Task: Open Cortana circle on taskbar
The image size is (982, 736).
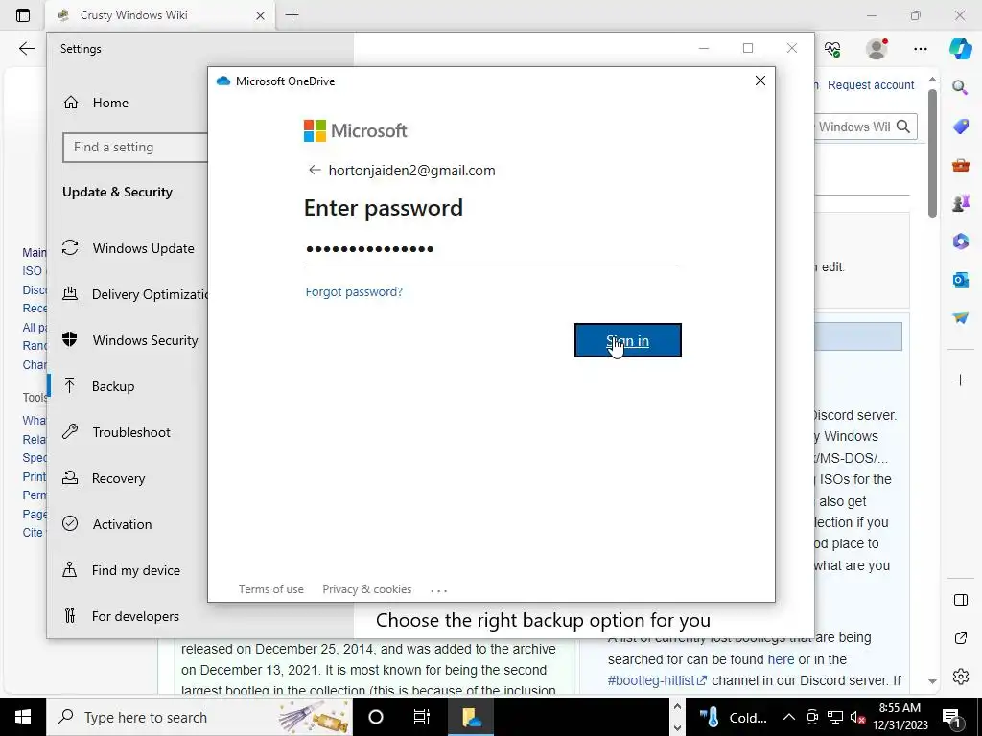Action: tap(376, 717)
